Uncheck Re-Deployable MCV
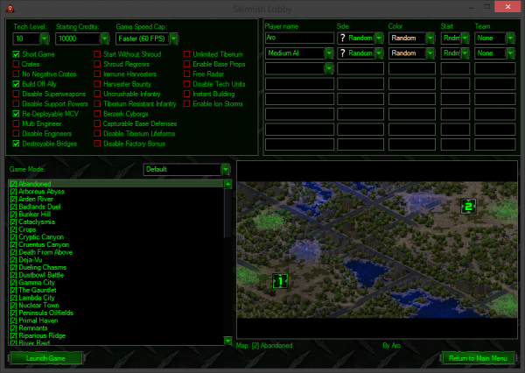 tap(16, 114)
